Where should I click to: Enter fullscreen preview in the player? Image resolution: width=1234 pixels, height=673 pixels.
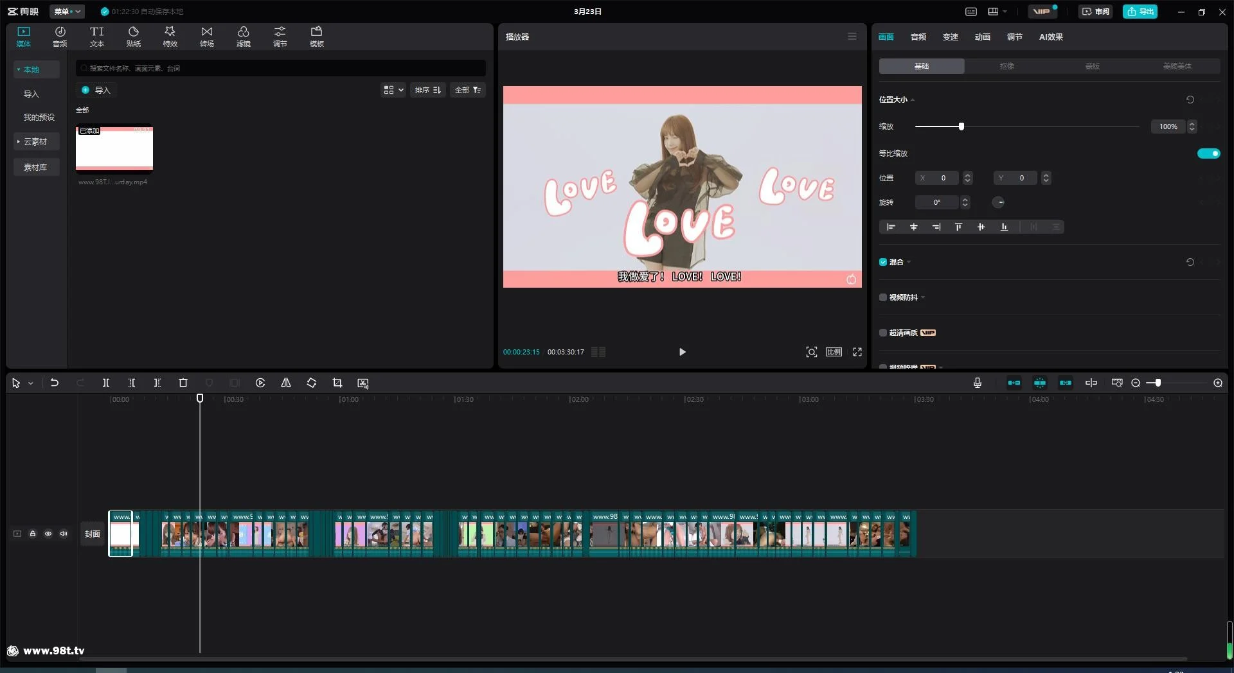tap(857, 352)
